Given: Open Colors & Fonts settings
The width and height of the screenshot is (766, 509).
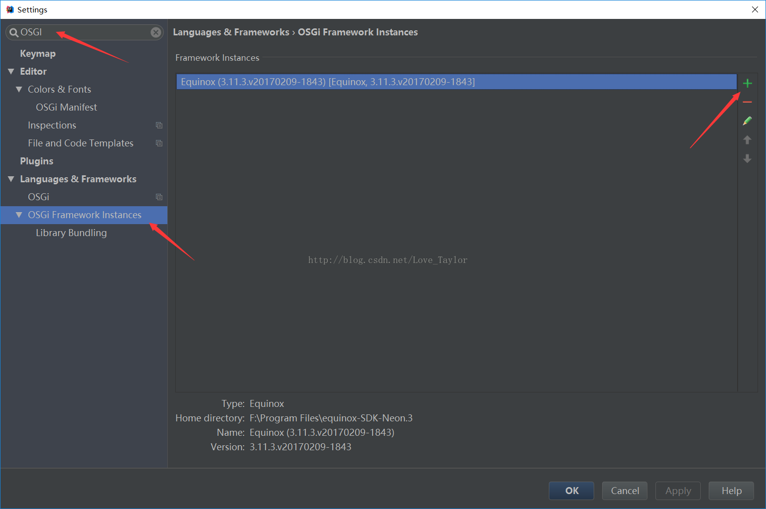Looking at the screenshot, I should [59, 90].
